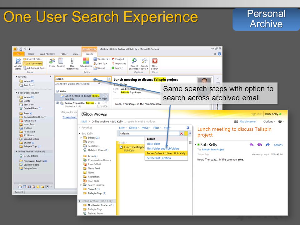Open the RSS Feeds folder in Outlook
The image size is (300, 225).
(27, 135)
